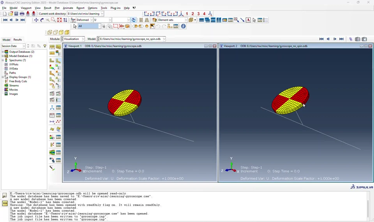Click Plot Contours on Deformed Shape icon

(52, 67)
